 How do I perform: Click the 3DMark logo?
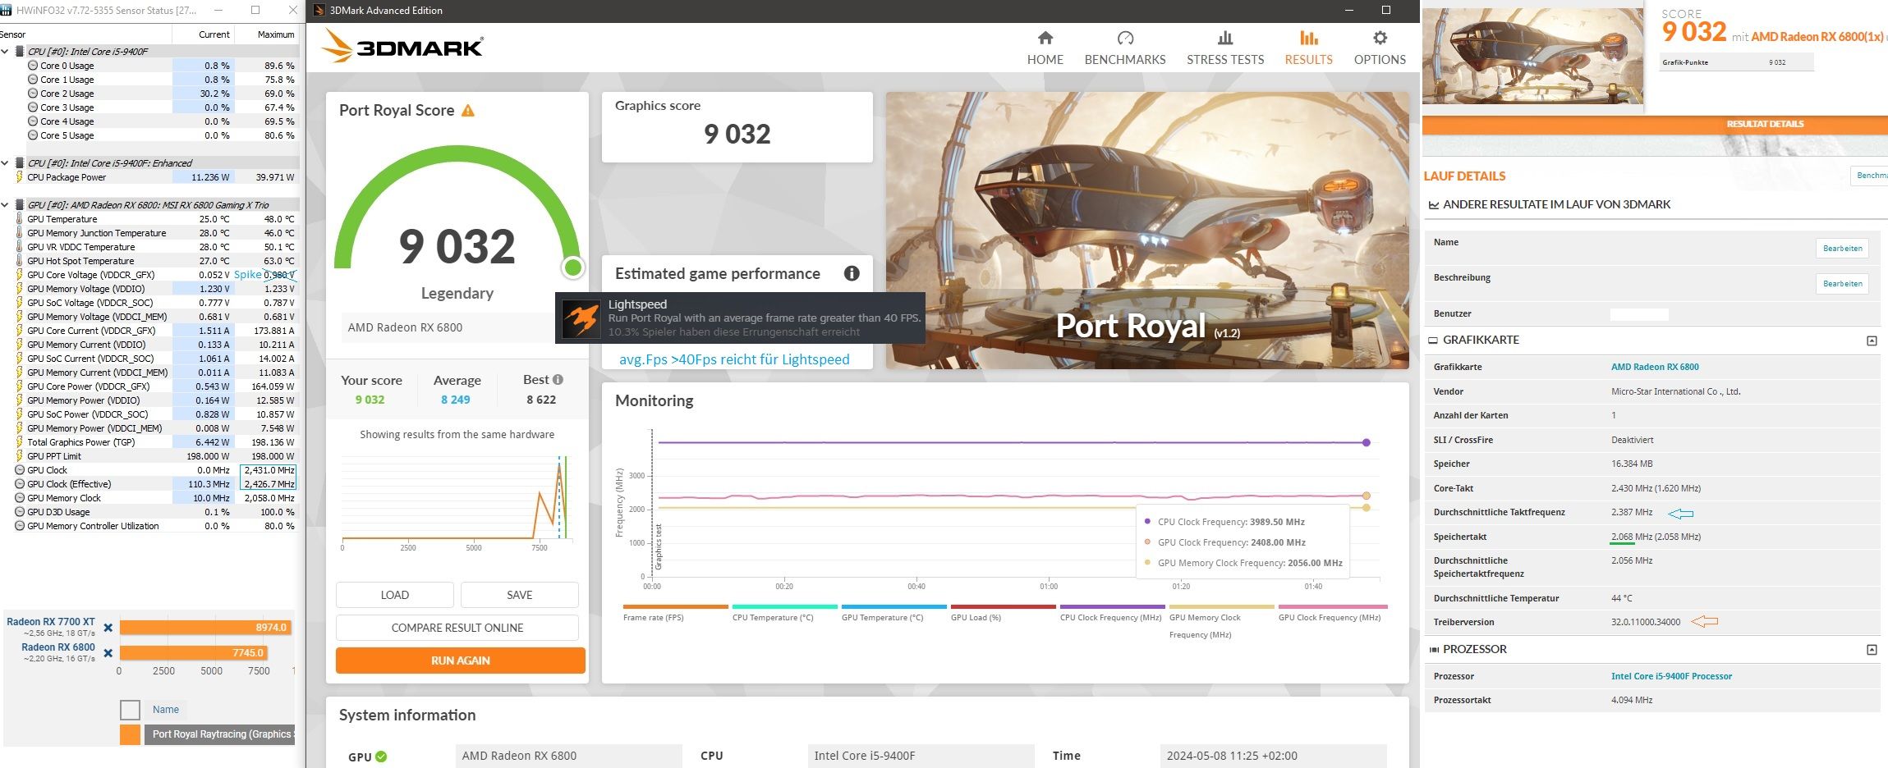(x=402, y=46)
